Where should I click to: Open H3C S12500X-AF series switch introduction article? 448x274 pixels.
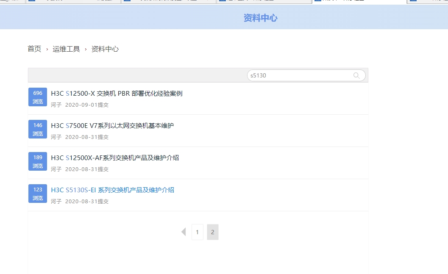[115, 158]
